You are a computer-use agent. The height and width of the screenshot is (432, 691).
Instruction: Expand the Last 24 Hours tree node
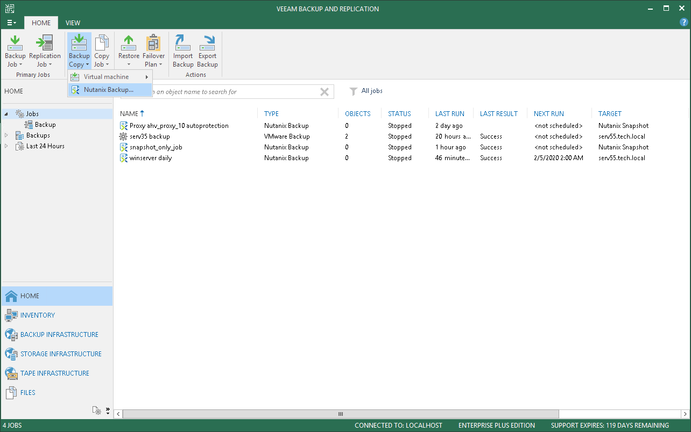6,146
